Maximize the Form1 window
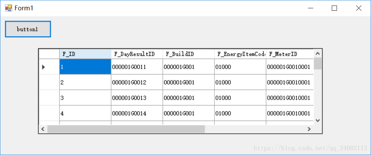 (x=334, y=8)
